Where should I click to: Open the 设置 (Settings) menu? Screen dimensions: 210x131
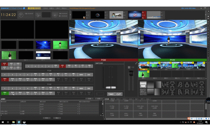tap(52, 8)
